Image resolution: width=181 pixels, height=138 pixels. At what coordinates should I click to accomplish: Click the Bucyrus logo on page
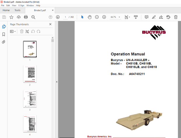154,32
